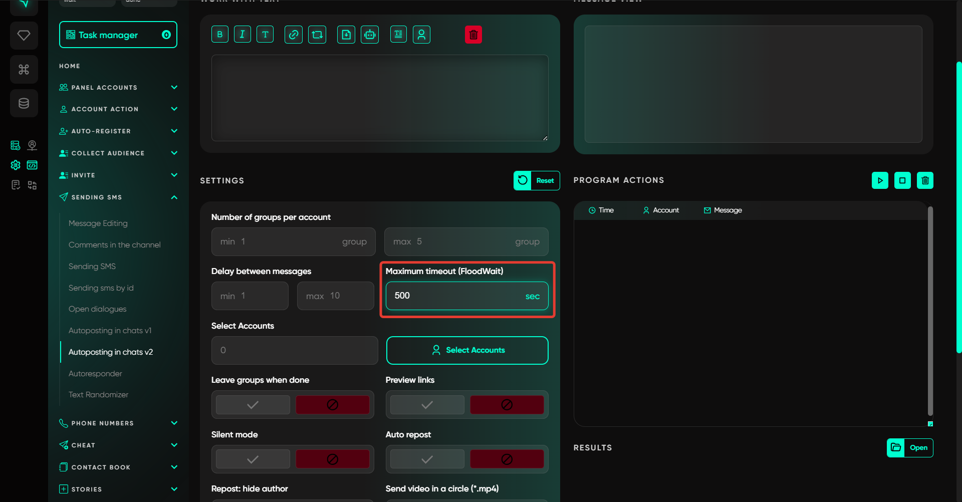Viewport: 962px width, 502px height.
Task: Click the Reset settings button
Action: click(537, 181)
